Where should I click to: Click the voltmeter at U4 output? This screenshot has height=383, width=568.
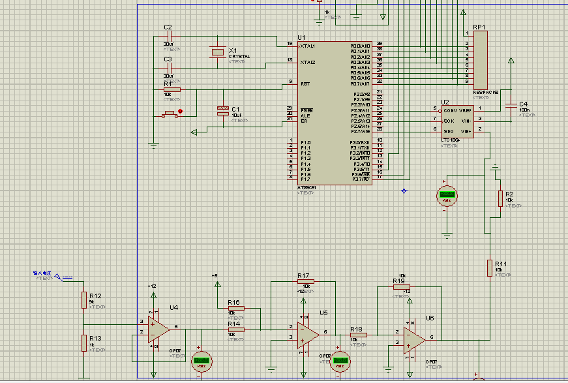pyautogui.click(x=202, y=361)
